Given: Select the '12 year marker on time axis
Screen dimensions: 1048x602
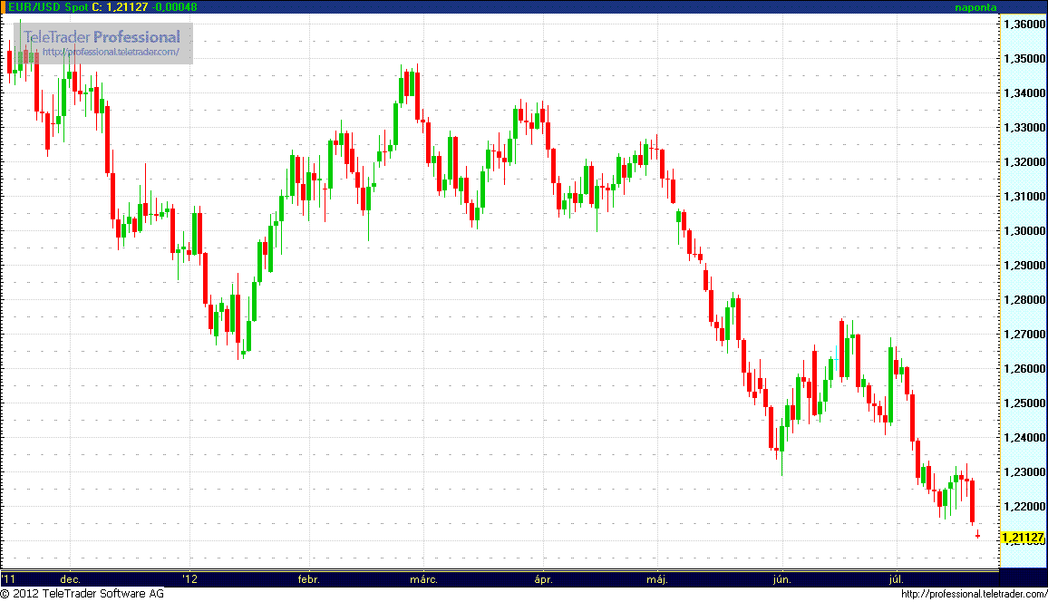Looking at the screenshot, I should coord(188,578).
